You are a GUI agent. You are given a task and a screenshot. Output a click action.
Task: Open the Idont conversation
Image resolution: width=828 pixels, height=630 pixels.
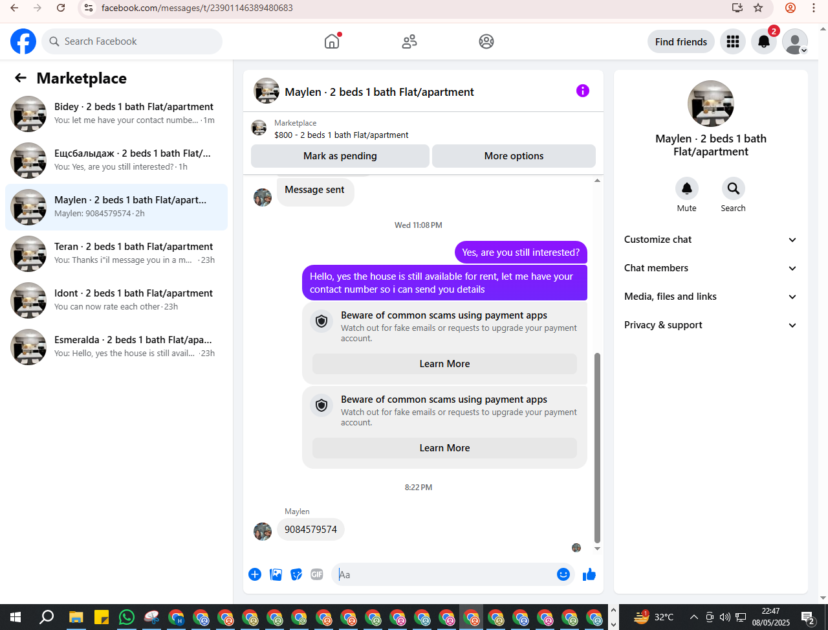tap(116, 300)
